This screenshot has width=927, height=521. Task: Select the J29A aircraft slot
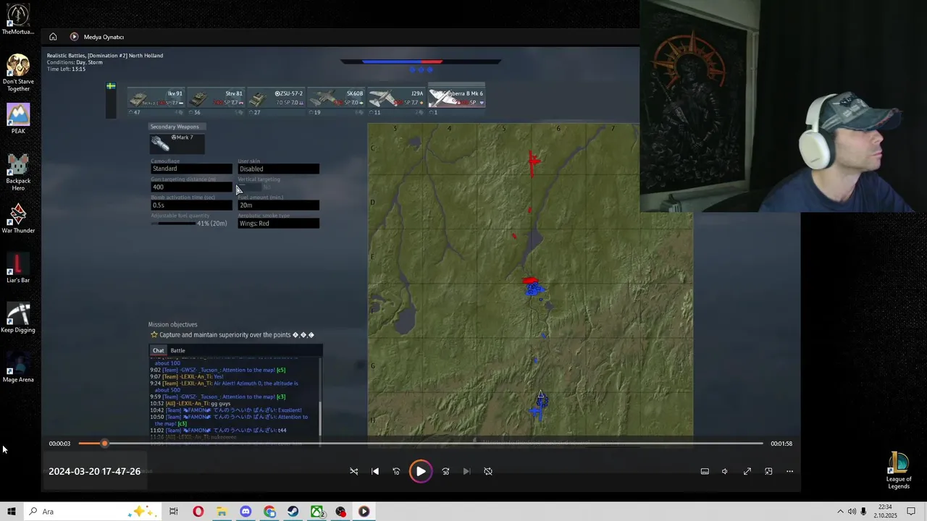(x=395, y=101)
